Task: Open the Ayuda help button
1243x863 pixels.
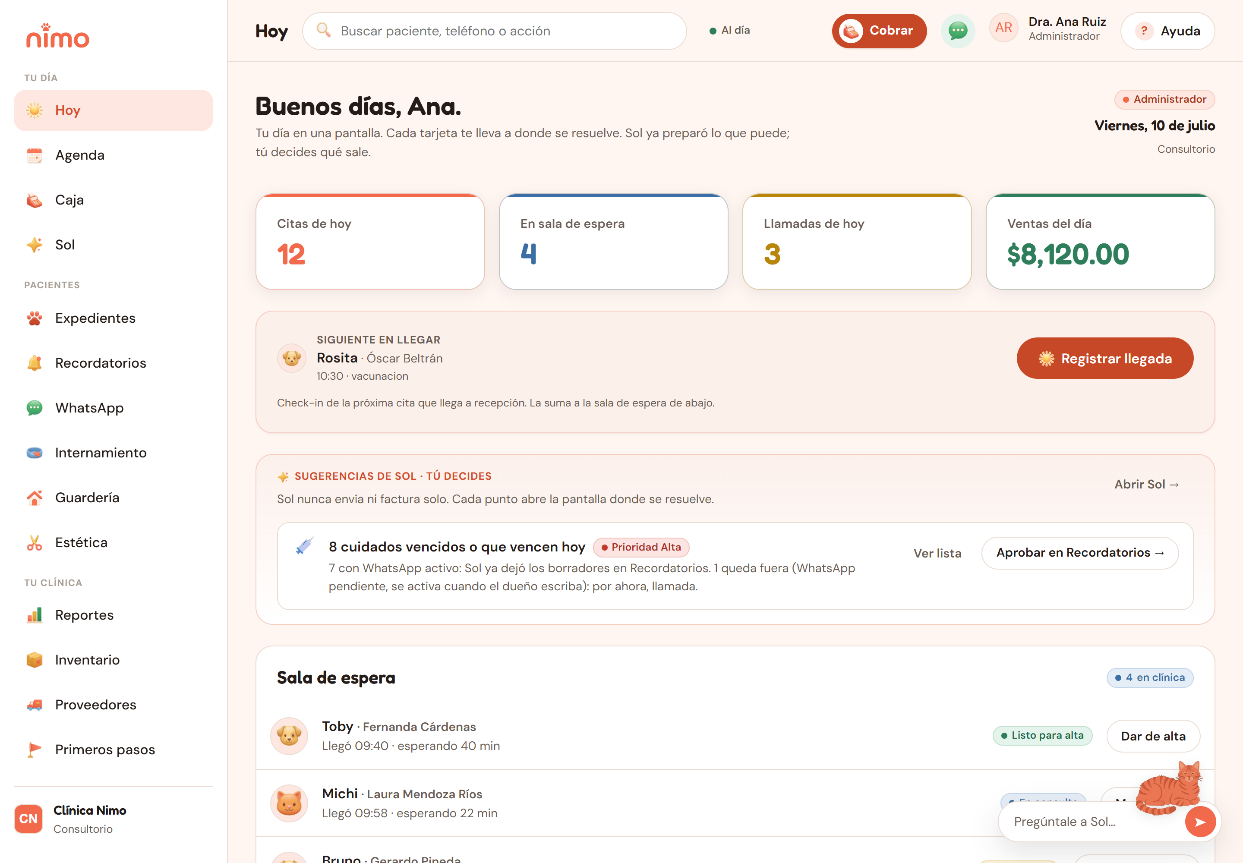Action: coord(1168,31)
